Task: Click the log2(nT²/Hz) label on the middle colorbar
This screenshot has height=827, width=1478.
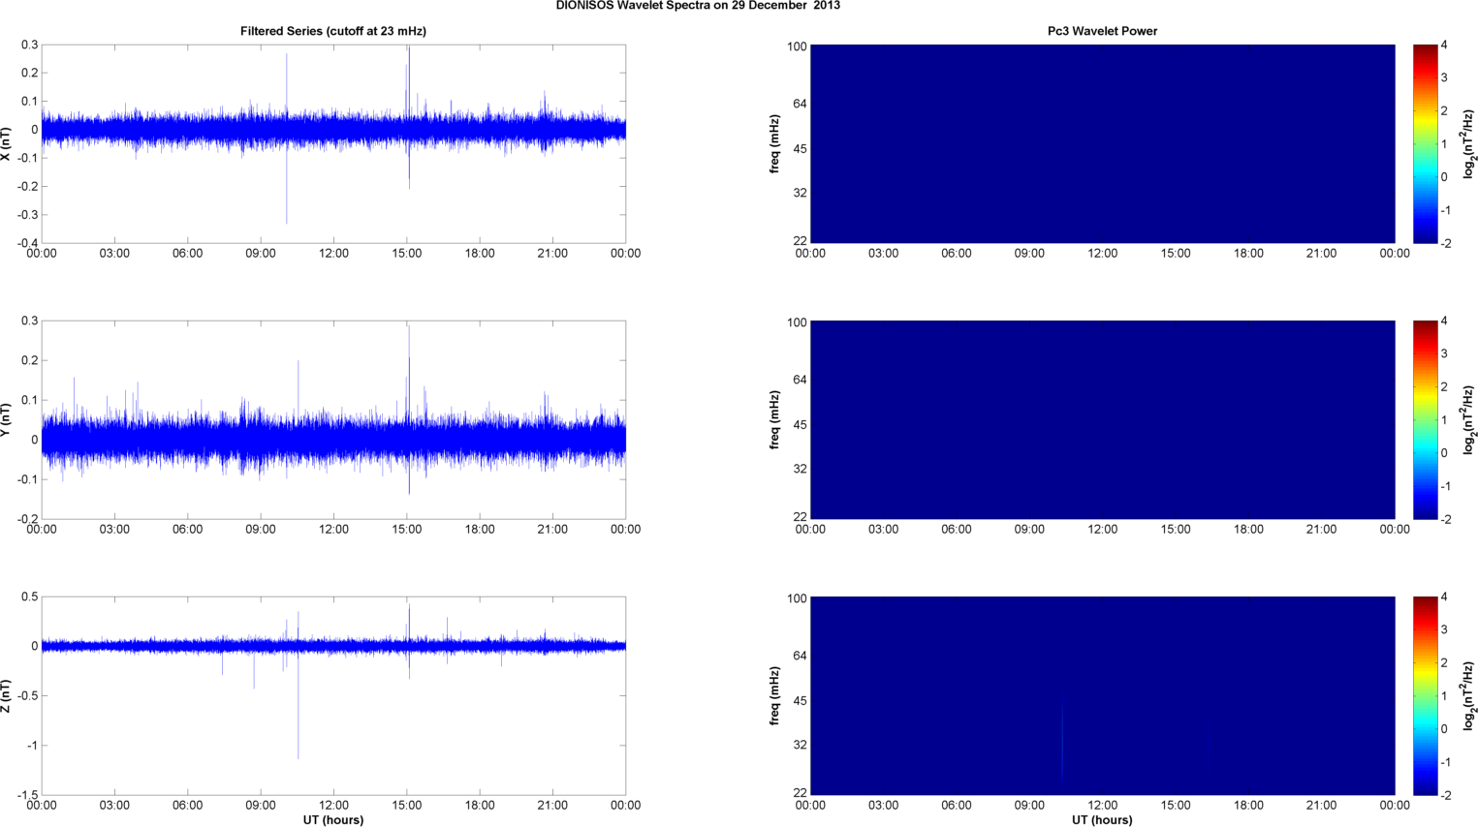Action: pyautogui.click(x=1468, y=419)
